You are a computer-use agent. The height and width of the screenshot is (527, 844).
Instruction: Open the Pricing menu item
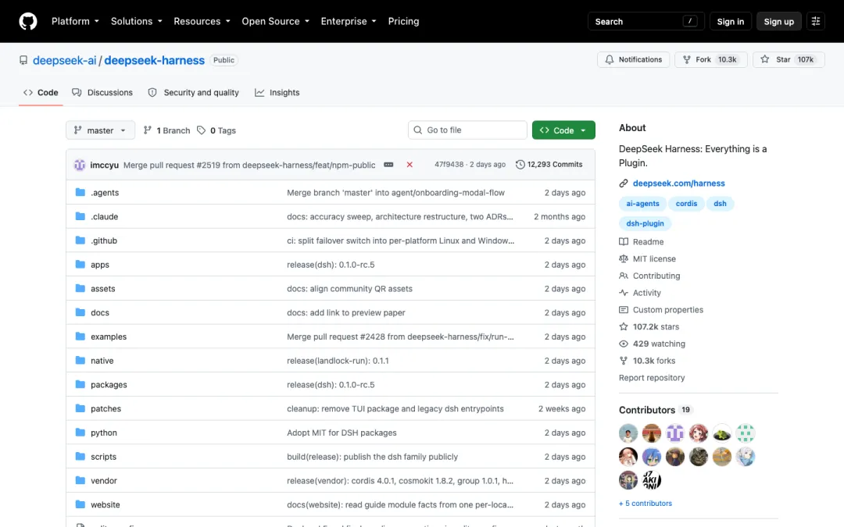[x=404, y=22]
